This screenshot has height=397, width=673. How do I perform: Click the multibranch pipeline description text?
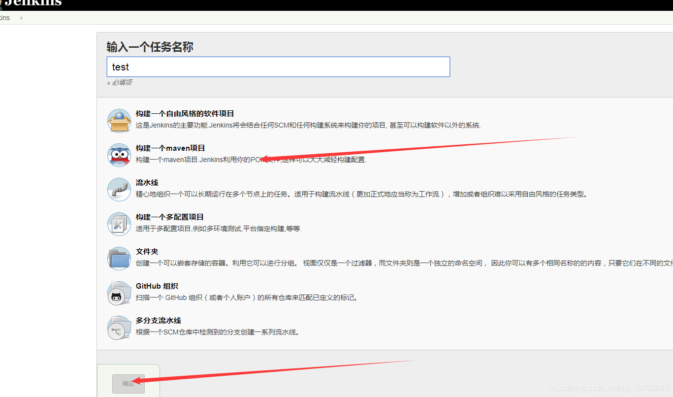pyautogui.click(x=218, y=332)
